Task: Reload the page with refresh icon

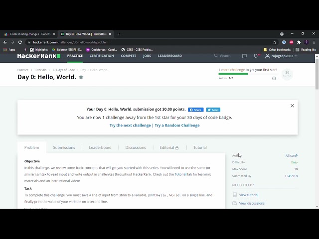Action: [x=20, y=42]
